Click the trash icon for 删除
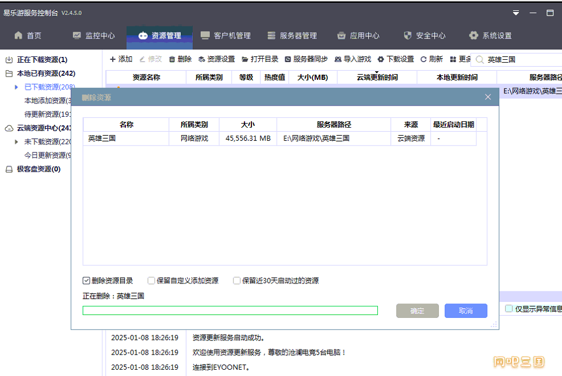This screenshot has width=562, height=376. coord(172,59)
